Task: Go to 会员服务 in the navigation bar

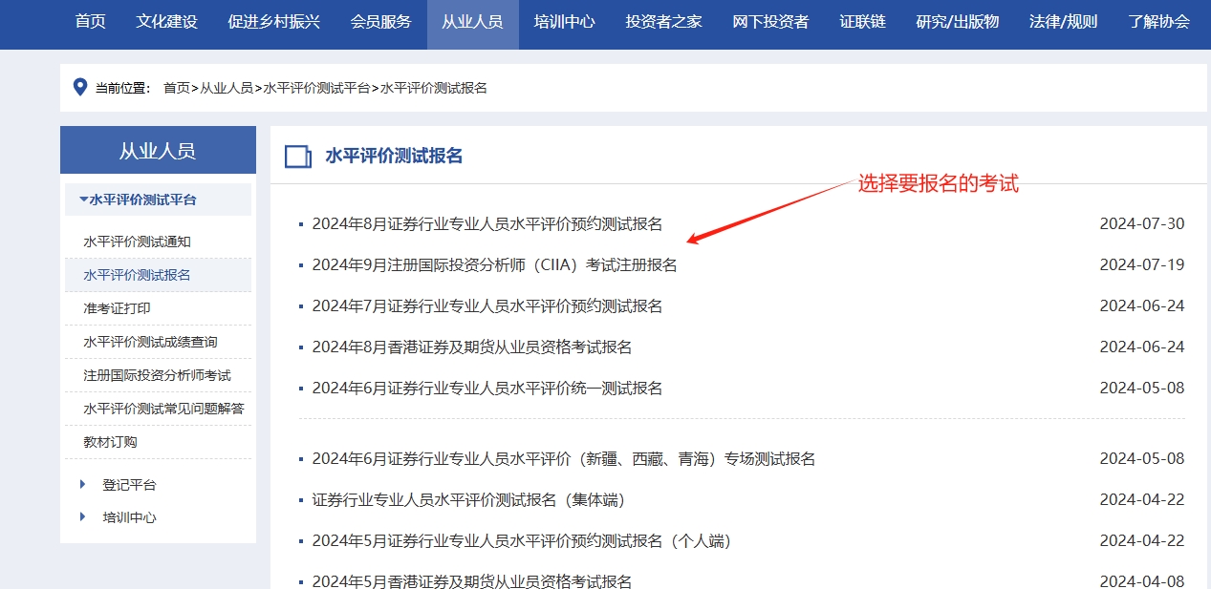Action: (380, 22)
